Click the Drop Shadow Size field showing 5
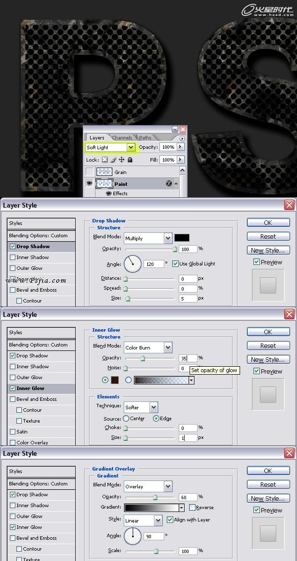The height and width of the screenshot is (561, 297). [x=188, y=299]
